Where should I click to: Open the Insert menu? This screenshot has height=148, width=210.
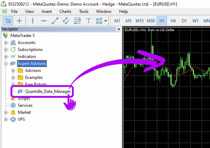pos(46,12)
